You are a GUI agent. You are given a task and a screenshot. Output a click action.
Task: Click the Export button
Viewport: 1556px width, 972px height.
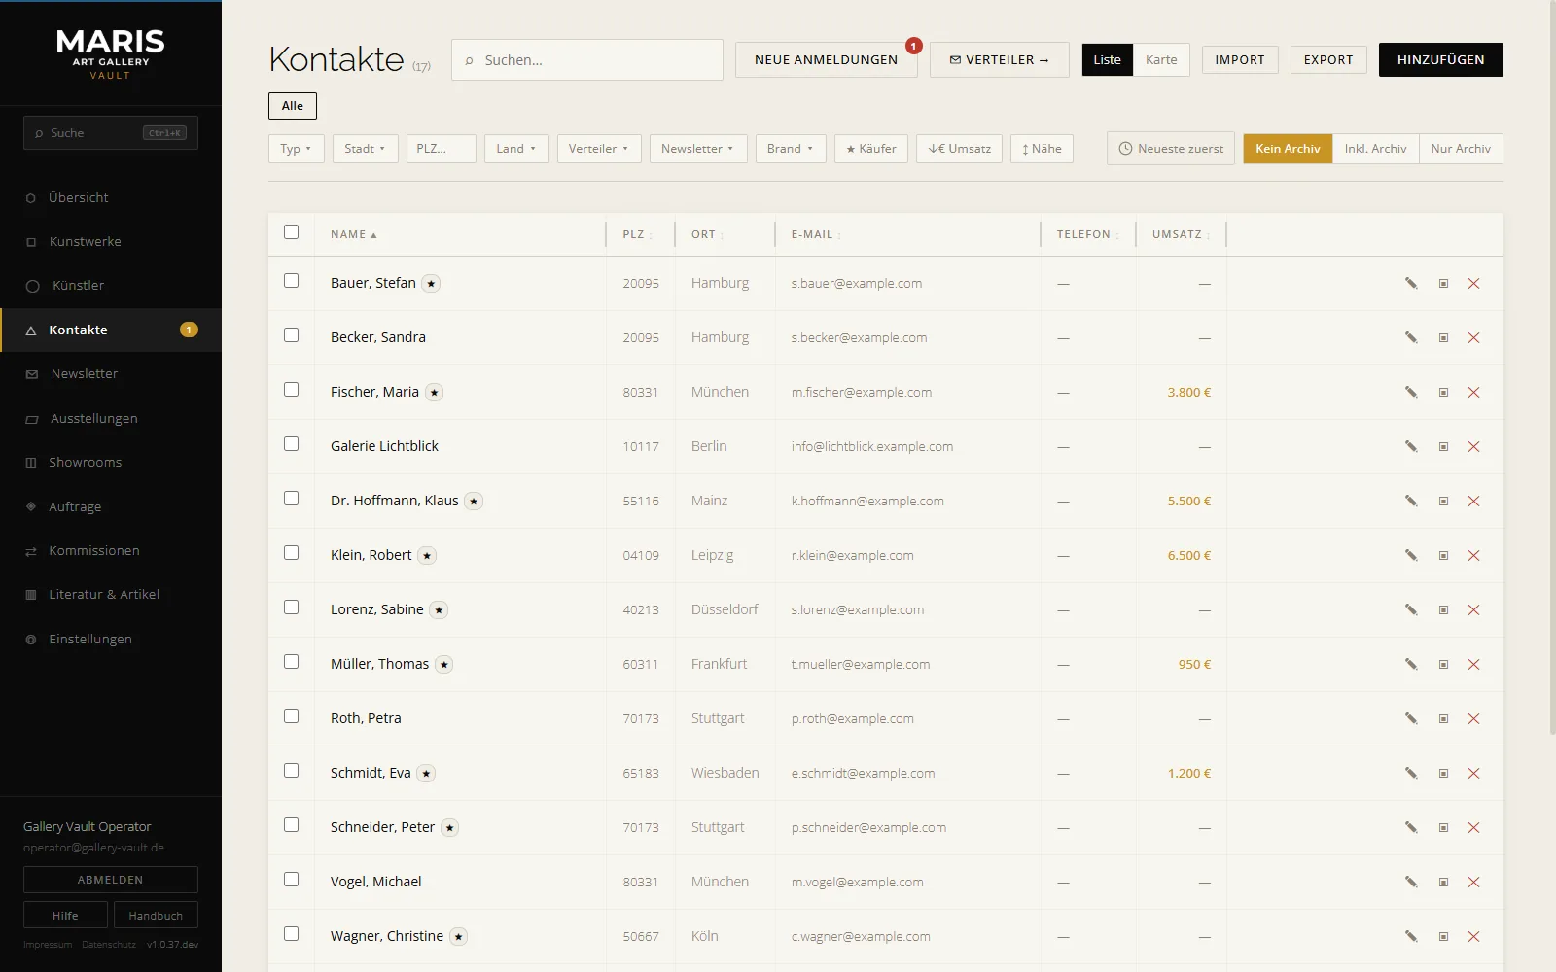pos(1328,60)
